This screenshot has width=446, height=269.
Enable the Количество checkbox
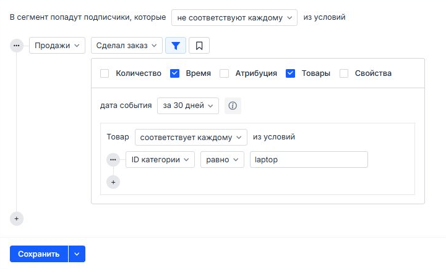click(105, 73)
